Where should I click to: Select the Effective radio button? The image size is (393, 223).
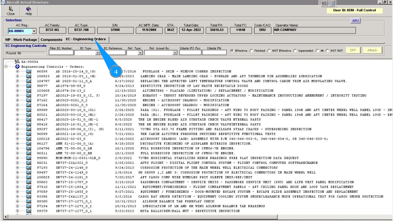pos(232,51)
